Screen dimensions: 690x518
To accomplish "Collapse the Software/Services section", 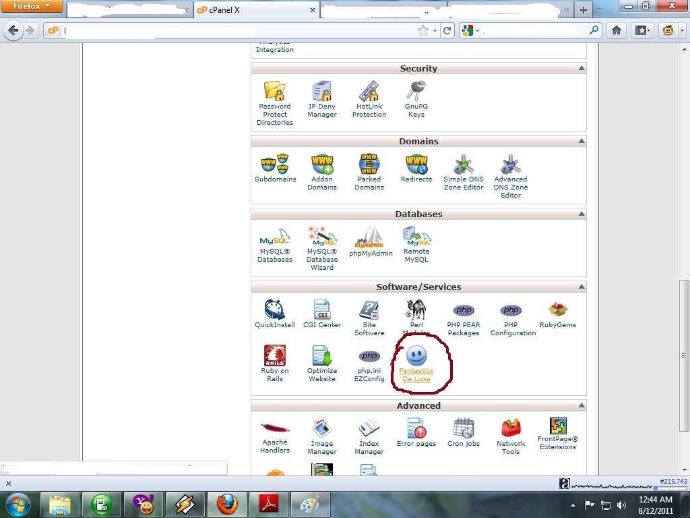I will click(x=582, y=287).
